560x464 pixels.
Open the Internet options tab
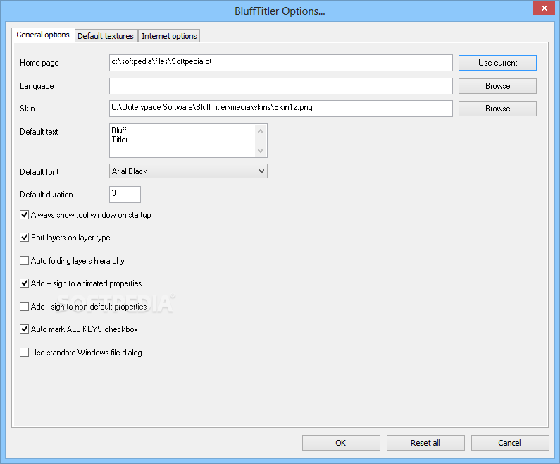pos(169,36)
